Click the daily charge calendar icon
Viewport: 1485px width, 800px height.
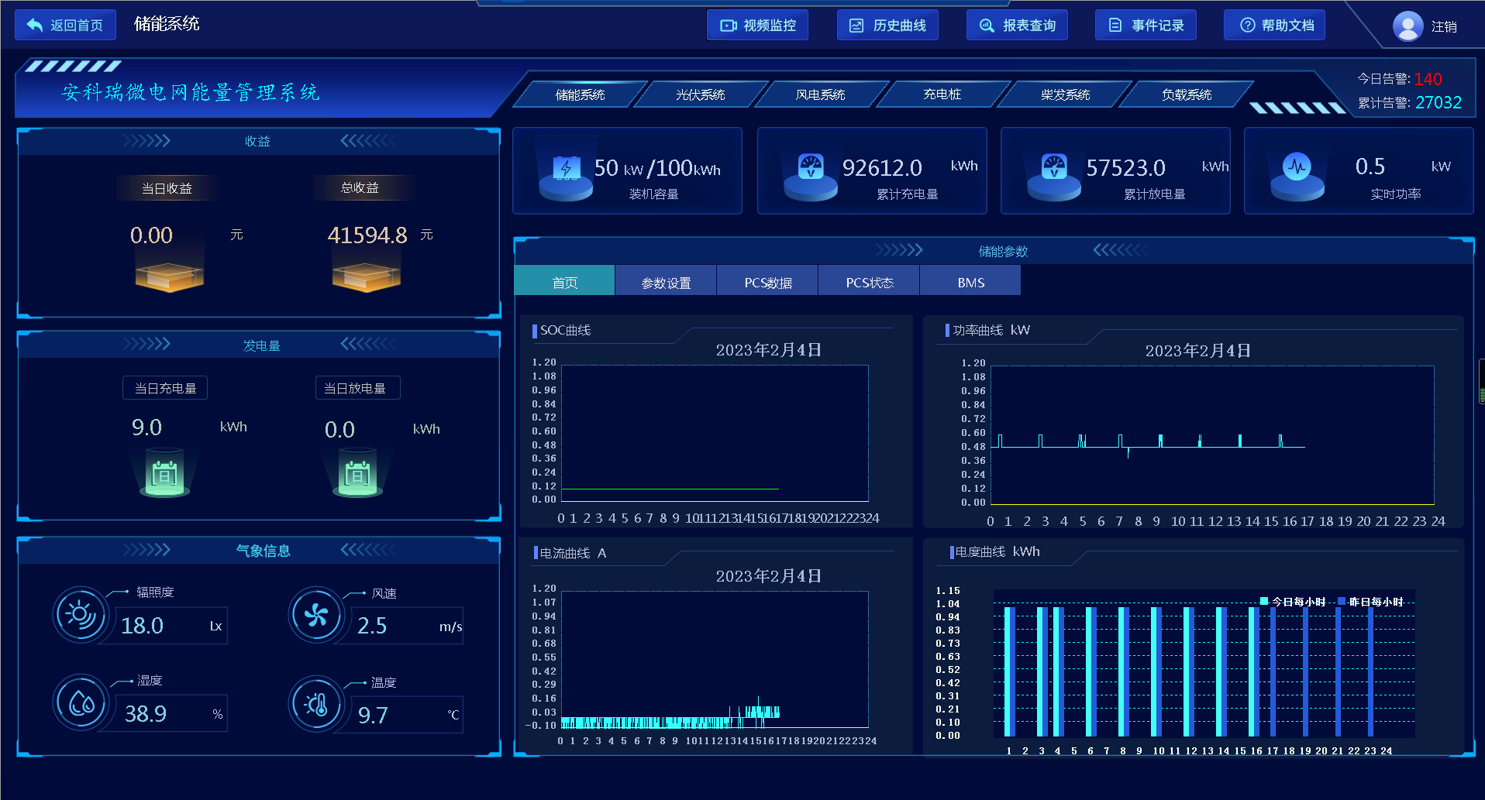pos(164,473)
